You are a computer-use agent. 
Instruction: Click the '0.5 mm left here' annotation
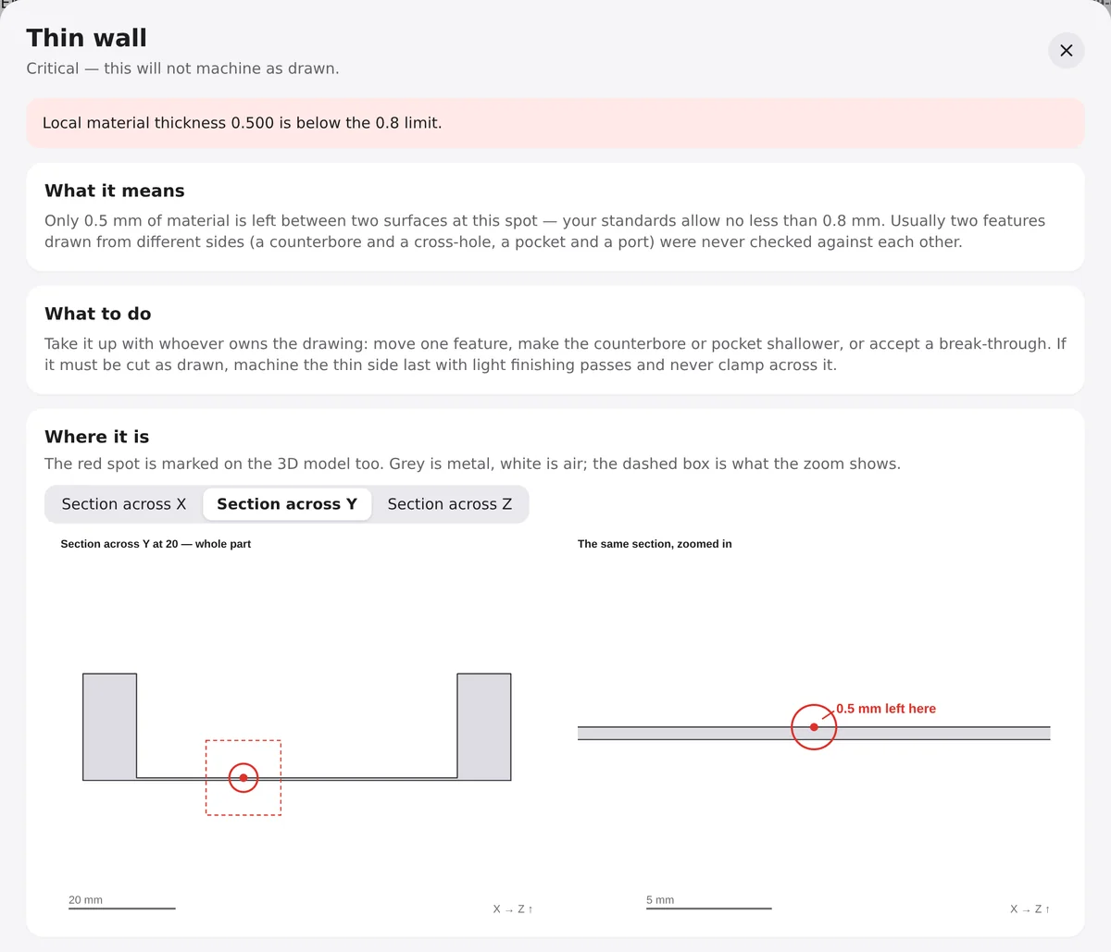(886, 709)
